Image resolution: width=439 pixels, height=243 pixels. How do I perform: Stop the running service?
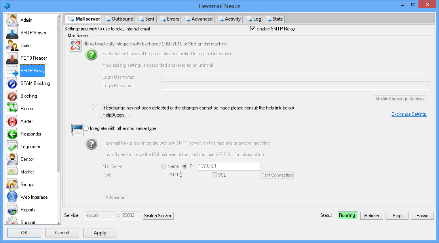click(397, 216)
